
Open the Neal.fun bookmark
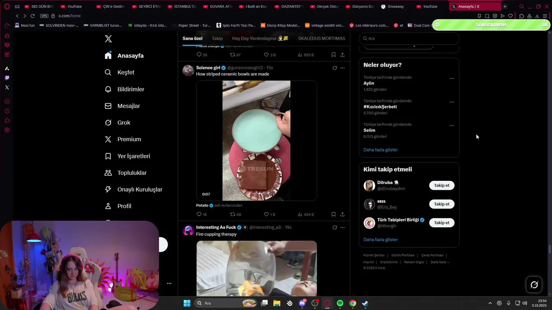[25, 25]
